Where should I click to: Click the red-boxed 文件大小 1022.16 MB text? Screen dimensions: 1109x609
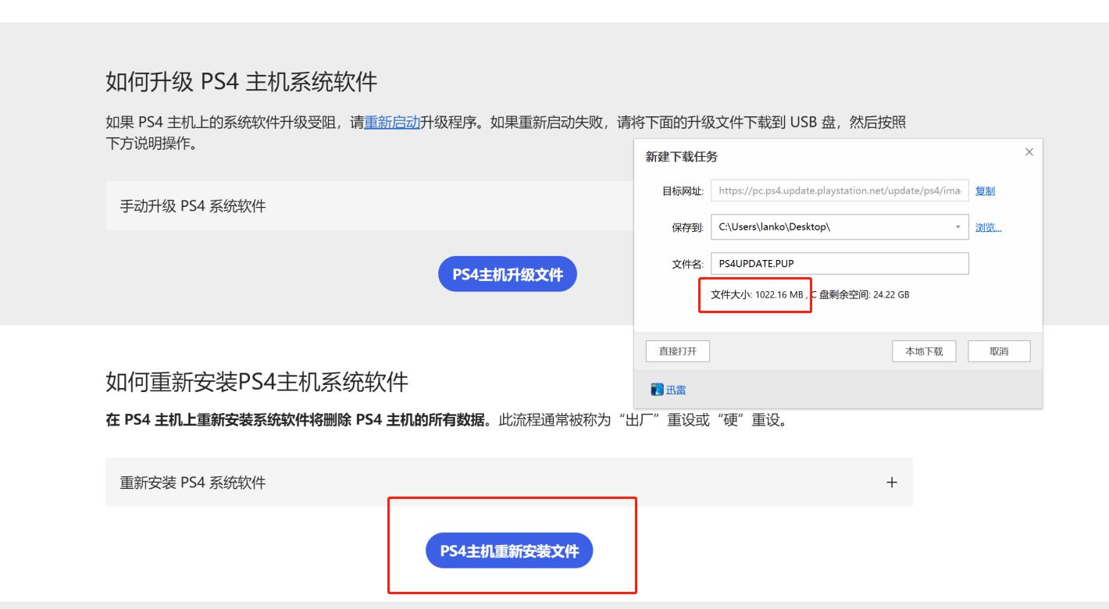pos(754,295)
